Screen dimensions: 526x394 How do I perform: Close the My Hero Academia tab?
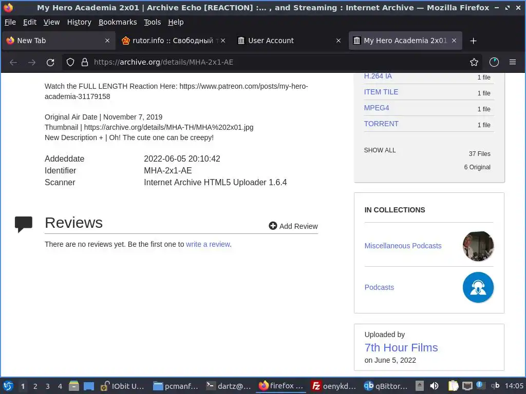click(454, 41)
